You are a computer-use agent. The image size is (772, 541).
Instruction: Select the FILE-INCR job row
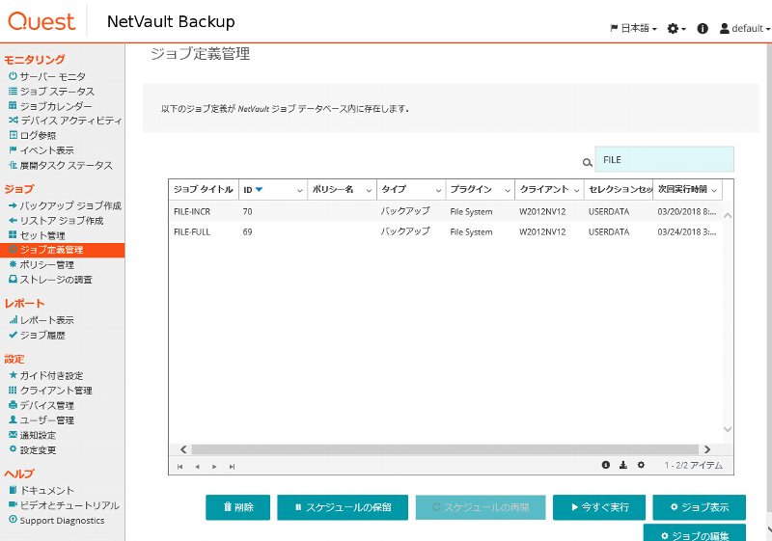446,211
